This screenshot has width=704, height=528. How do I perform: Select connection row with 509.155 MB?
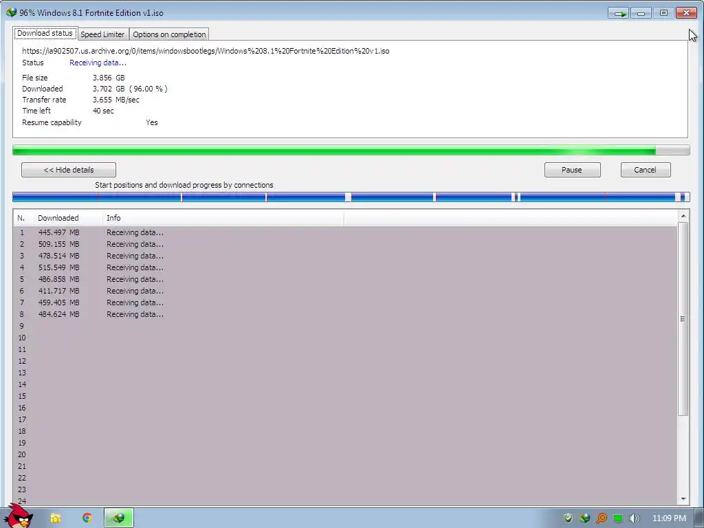click(x=345, y=244)
